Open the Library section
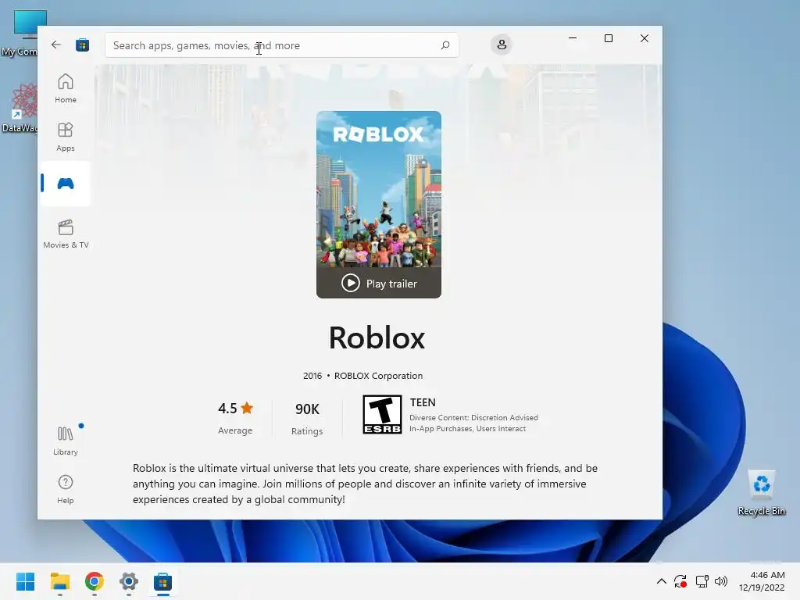Viewport: 800px width, 600px height. (x=66, y=441)
